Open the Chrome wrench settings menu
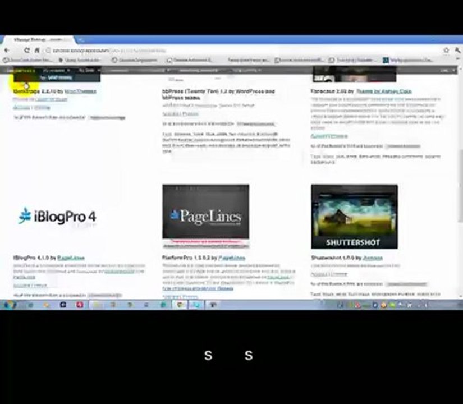The image size is (463, 404). [x=458, y=50]
